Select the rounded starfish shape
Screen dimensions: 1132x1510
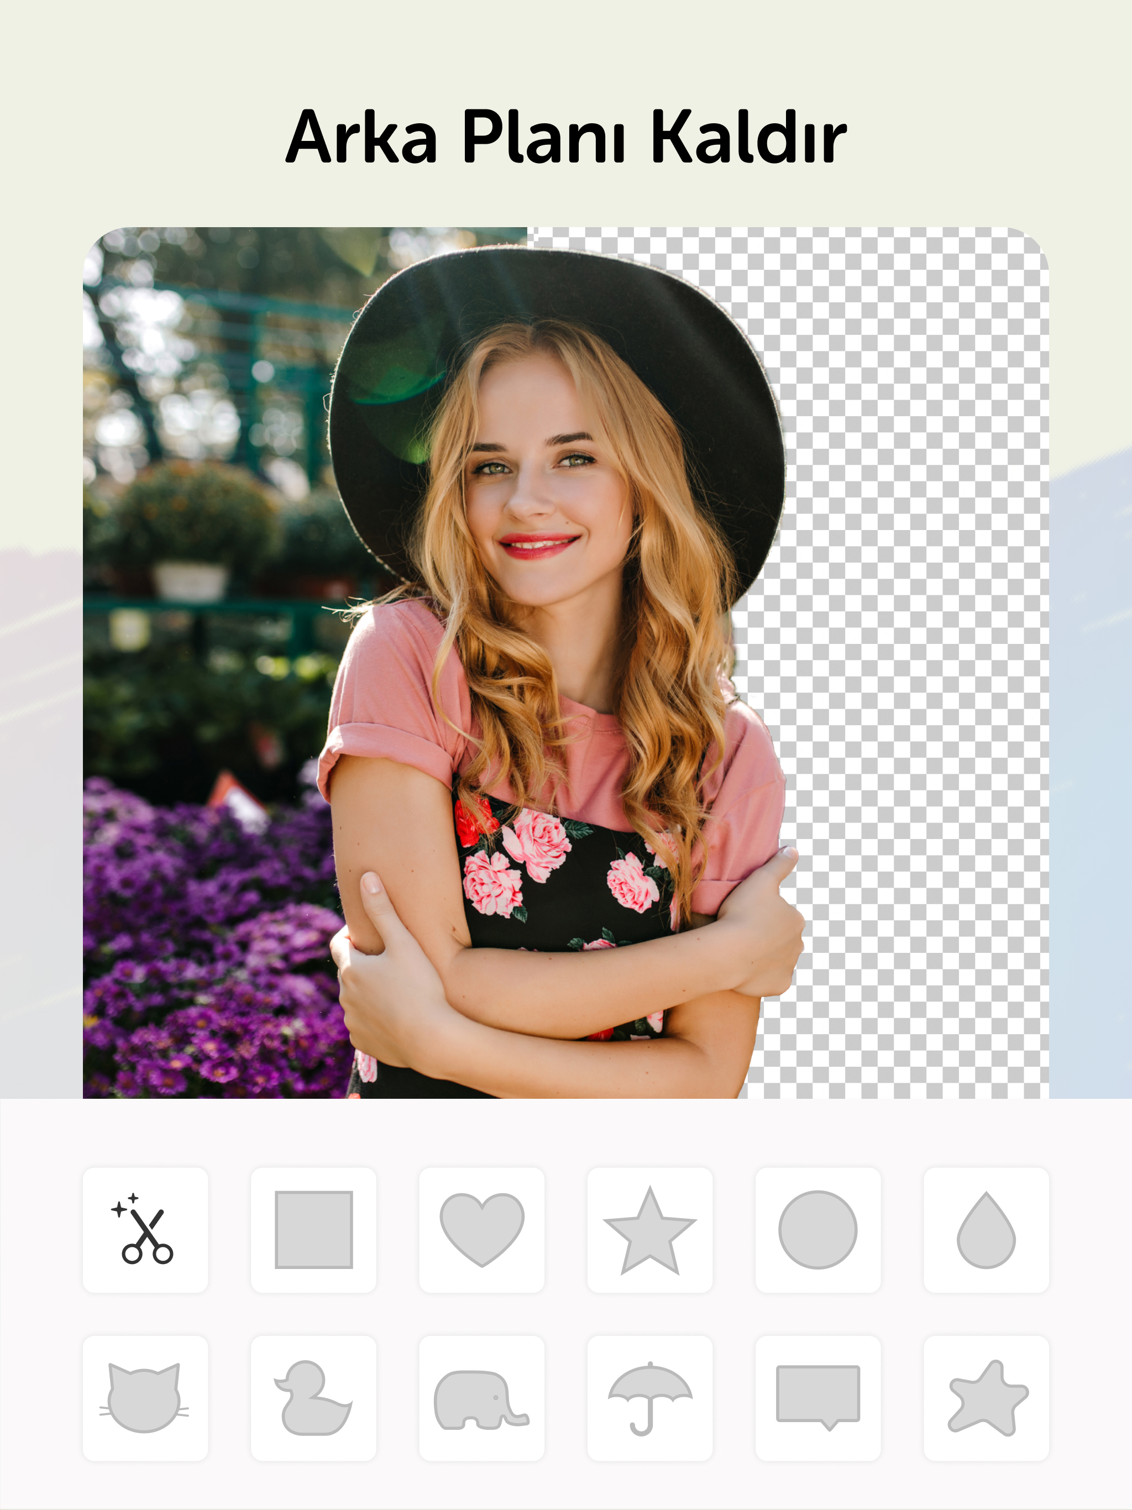[x=985, y=1397]
